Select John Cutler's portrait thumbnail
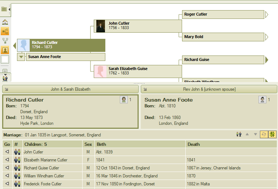Viewport: 278px width, 189px height. click(x=101, y=26)
